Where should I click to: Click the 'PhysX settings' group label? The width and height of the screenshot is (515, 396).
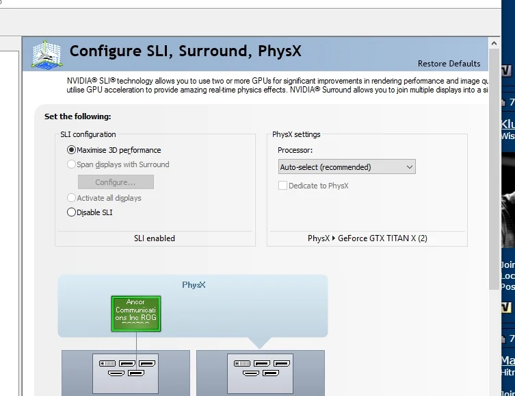tap(296, 134)
